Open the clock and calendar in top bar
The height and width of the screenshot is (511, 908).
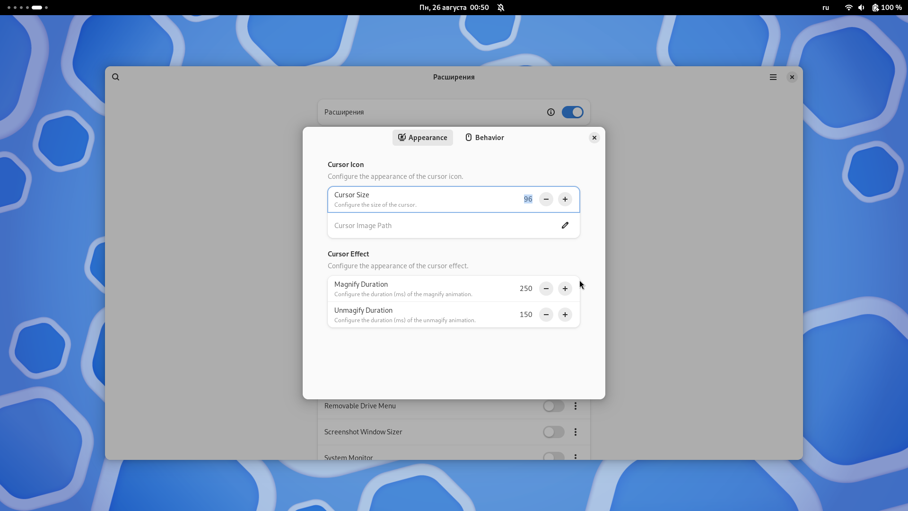point(454,8)
